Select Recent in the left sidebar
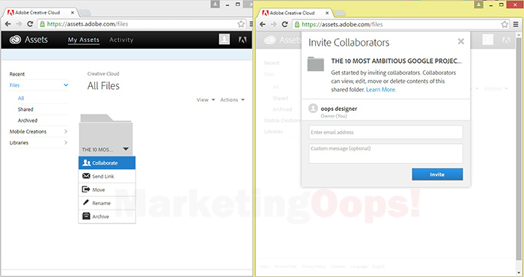524x277 pixels. (x=17, y=74)
